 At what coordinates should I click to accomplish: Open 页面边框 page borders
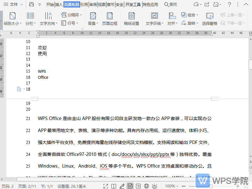click(110, 19)
